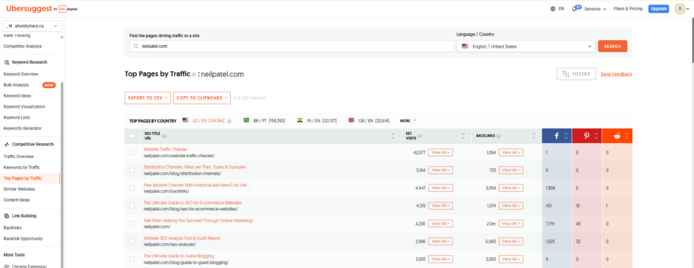The width and height of the screenshot is (694, 268).
Task: Check the Guide to Guest Blogging row checkbox
Action: 132,259
